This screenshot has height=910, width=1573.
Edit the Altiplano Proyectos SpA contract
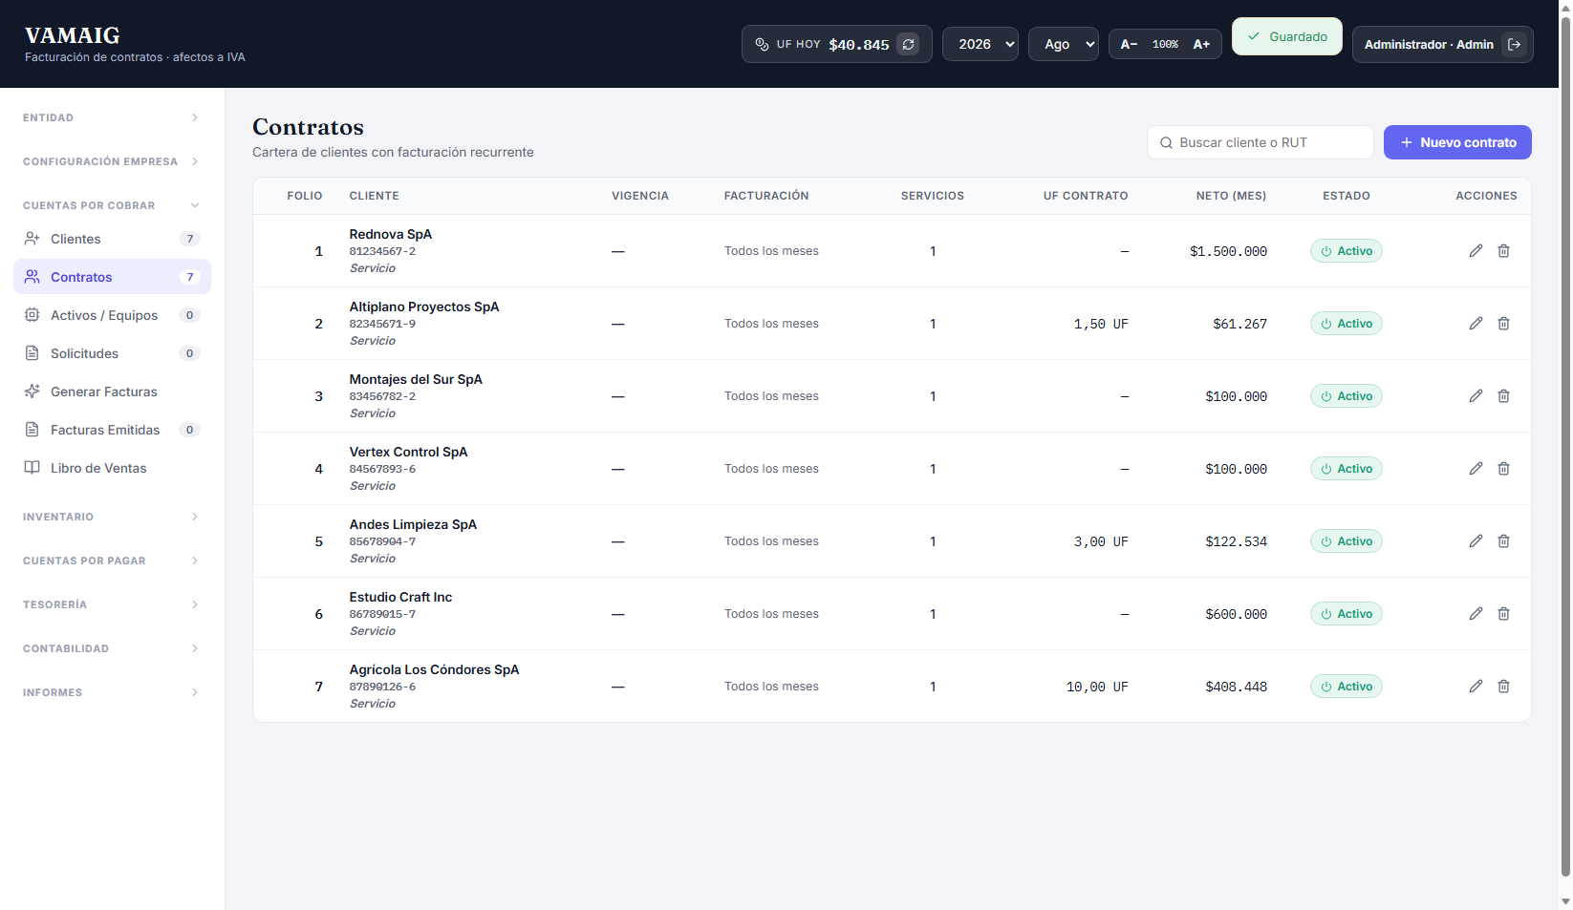point(1476,324)
